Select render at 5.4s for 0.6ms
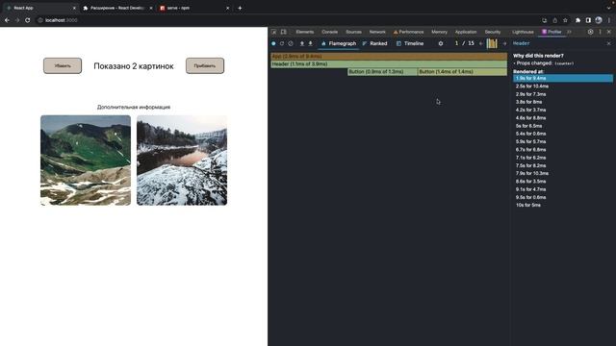Image resolution: width=616 pixels, height=346 pixels. coord(562,134)
